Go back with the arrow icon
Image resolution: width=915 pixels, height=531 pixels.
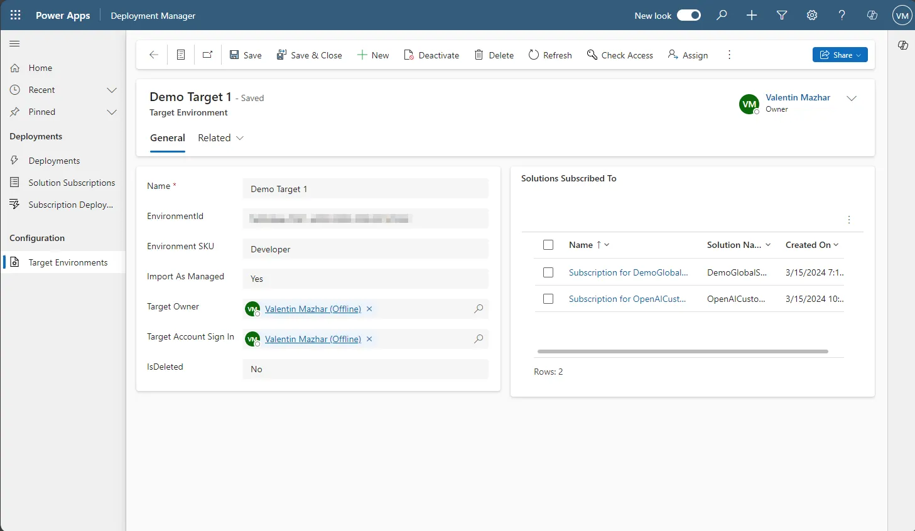[x=153, y=55]
